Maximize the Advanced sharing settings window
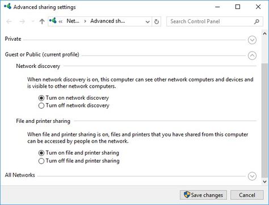The width and height of the screenshot is (269, 205). coord(238,7)
